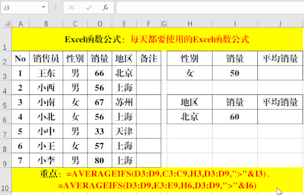The height and width of the screenshot is (195, 304).
Task: Click the '天津' region cell
Action: click(x=124, y=131)
